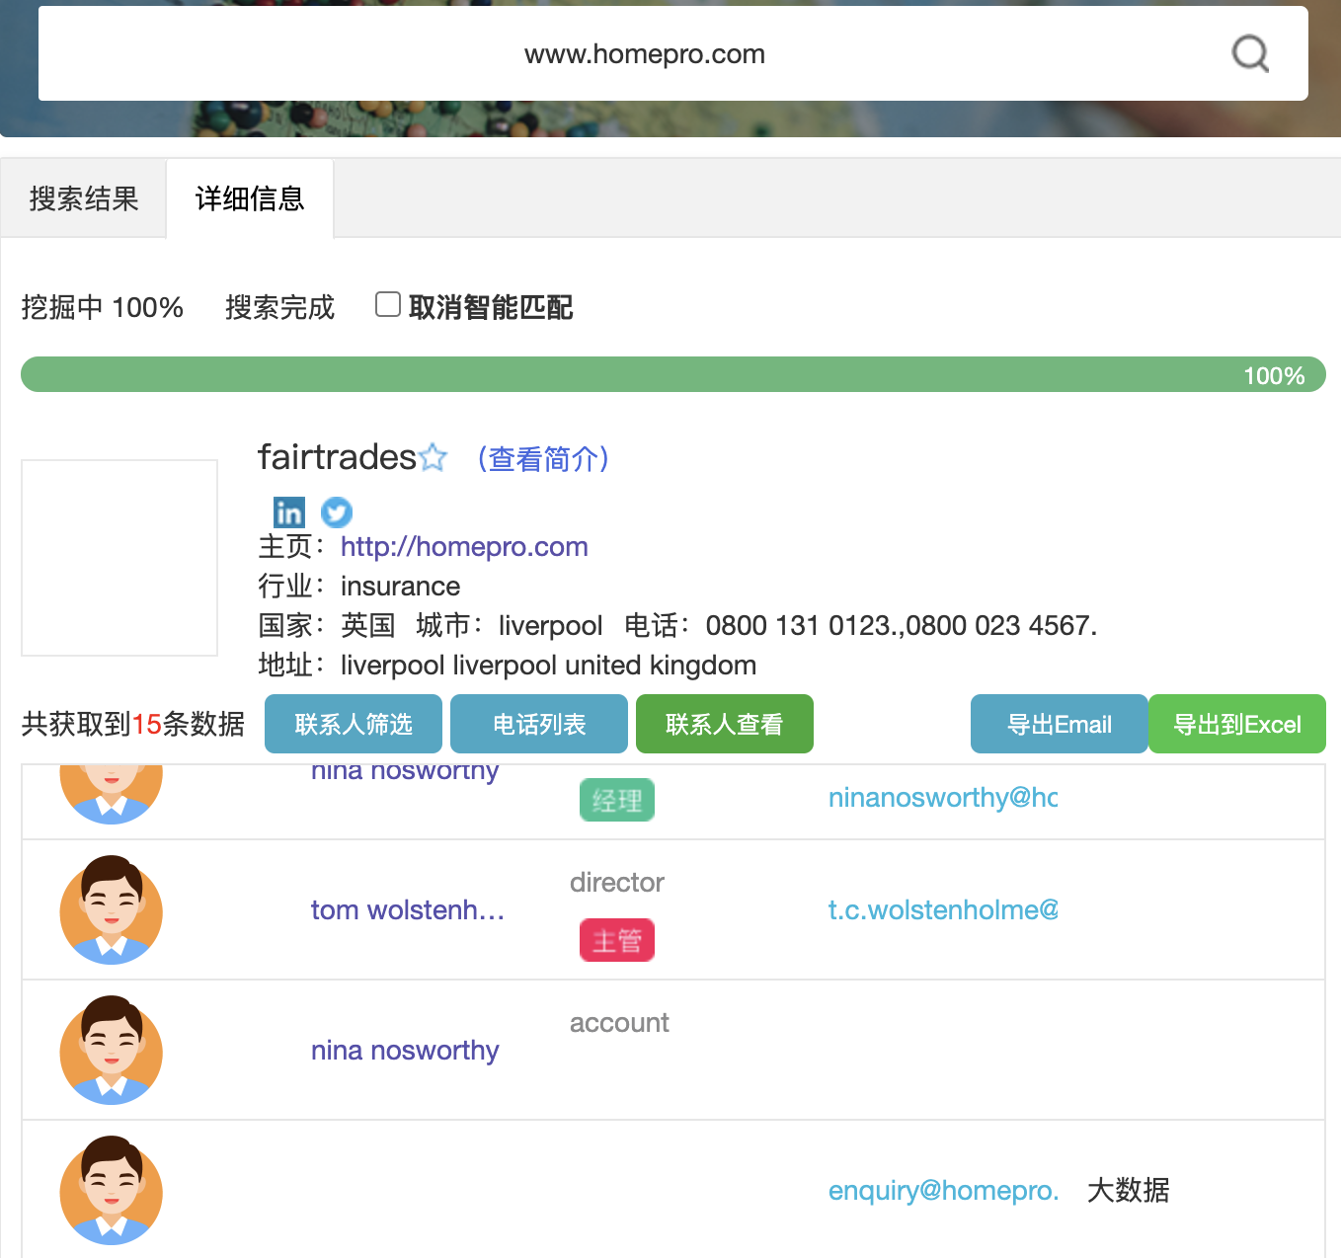Open the enquiry@homepro. email link
The height and width of the screenshot is (1258, 1341).
[x=943, y=1190]
